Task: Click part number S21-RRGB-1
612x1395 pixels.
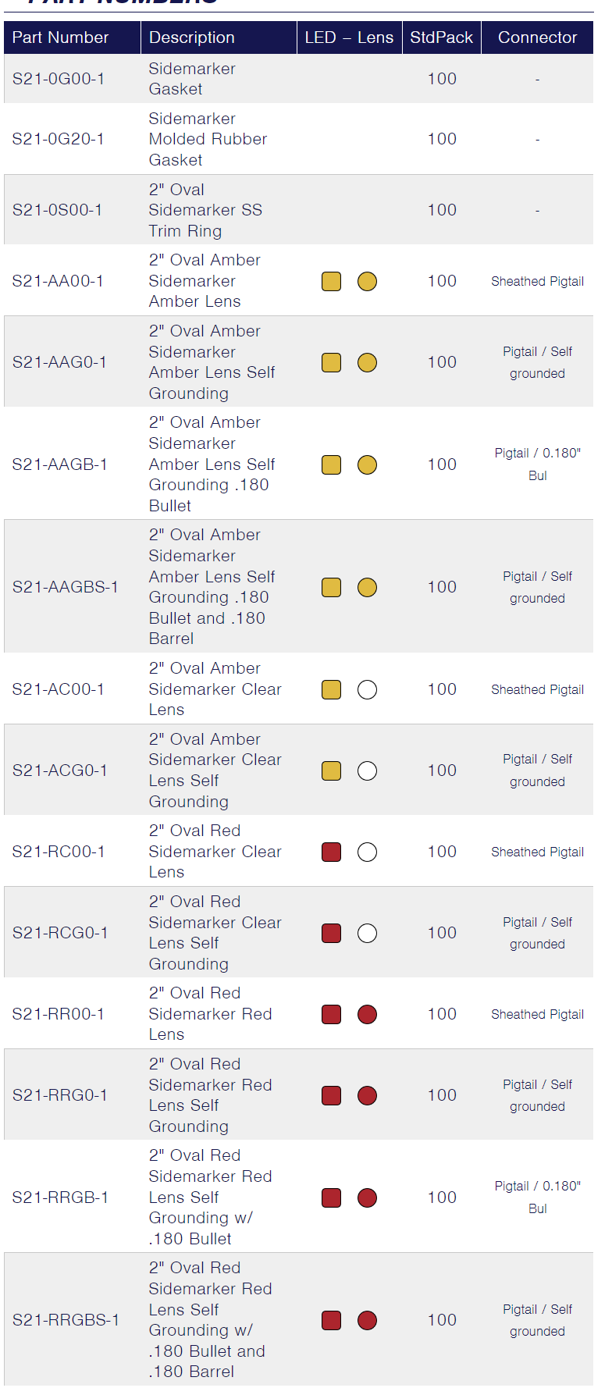Action: tap(60, 1197)
